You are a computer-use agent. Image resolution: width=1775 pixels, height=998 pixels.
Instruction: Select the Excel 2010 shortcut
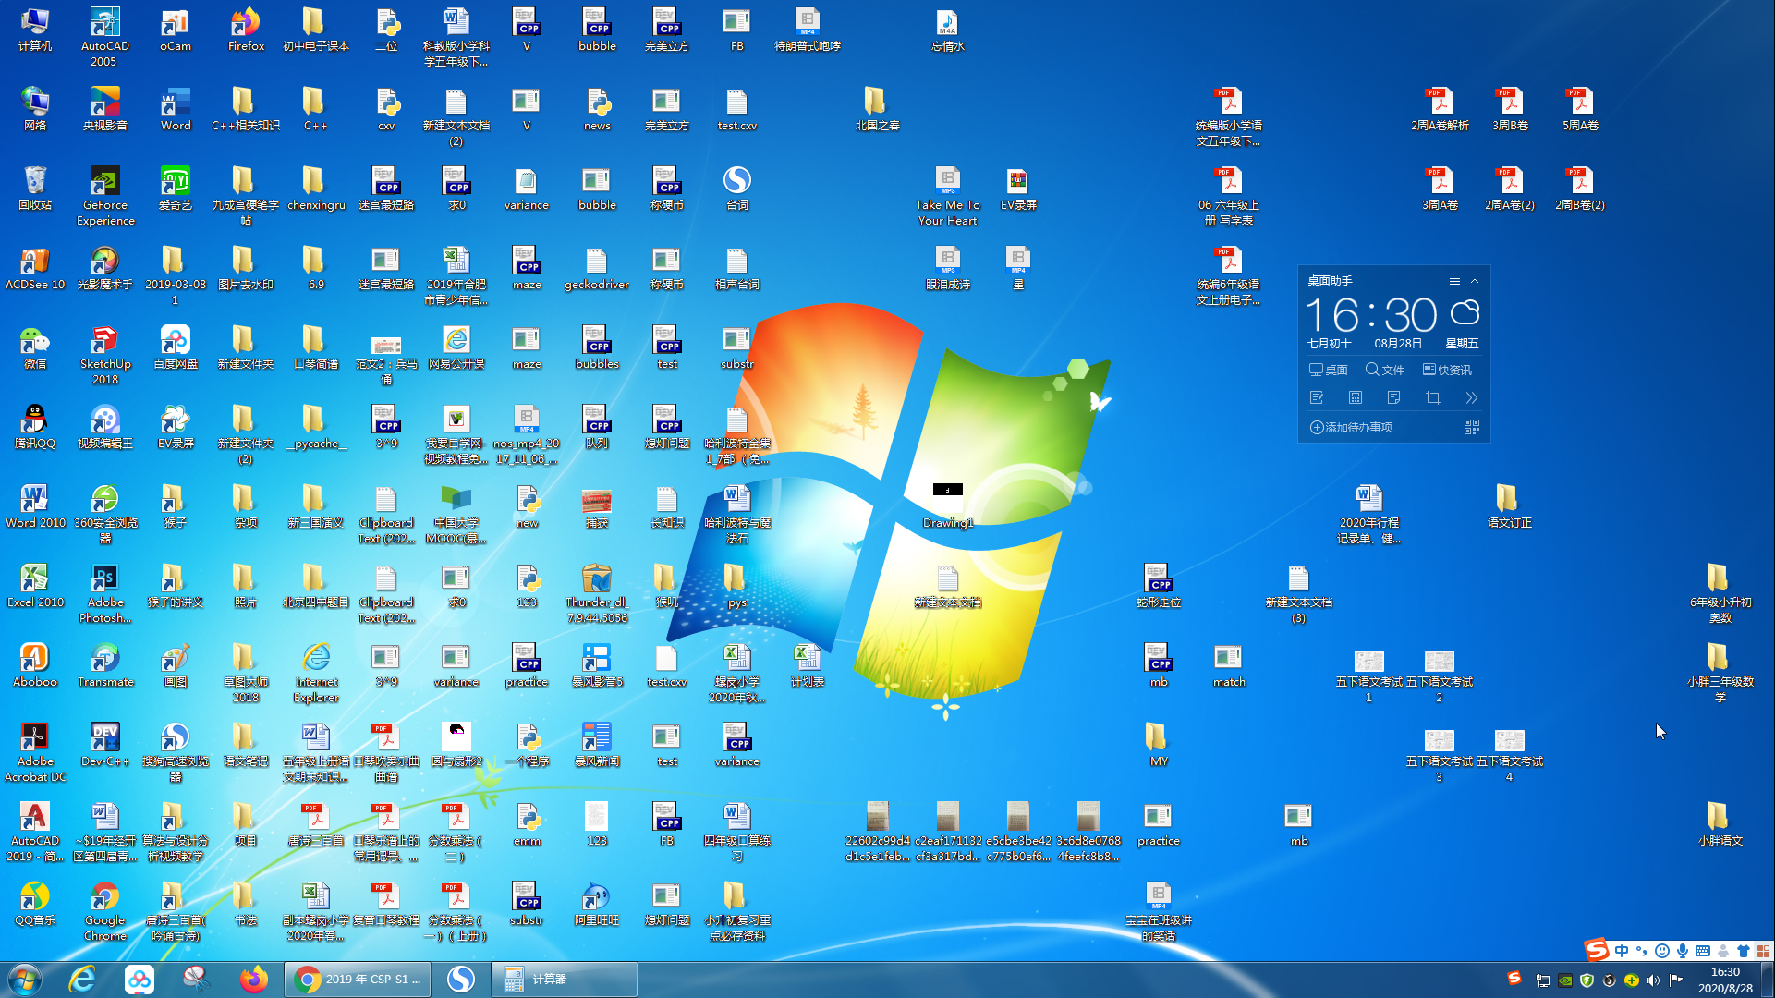pyautogui.click(x=35, y=586)
